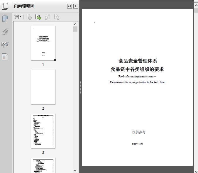Click the right arrow panel button

pyautogui.click(x=76, y=6)
